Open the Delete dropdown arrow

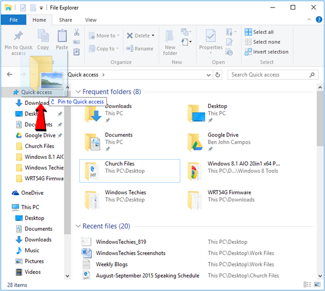[153, 36]
